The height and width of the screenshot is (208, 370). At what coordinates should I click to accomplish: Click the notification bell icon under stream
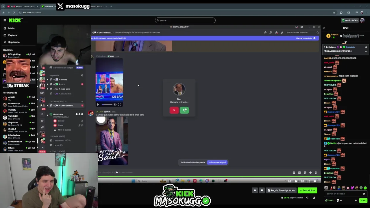tap(255, 190)
